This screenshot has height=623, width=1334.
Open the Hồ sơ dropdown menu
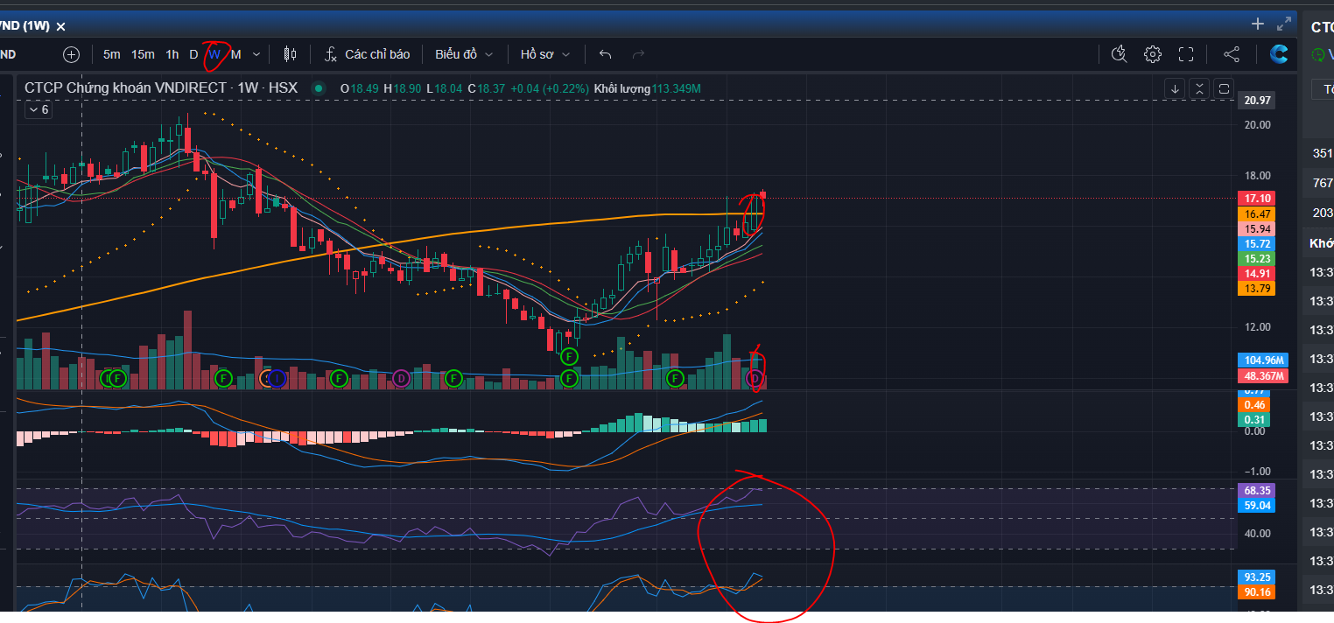545,54
